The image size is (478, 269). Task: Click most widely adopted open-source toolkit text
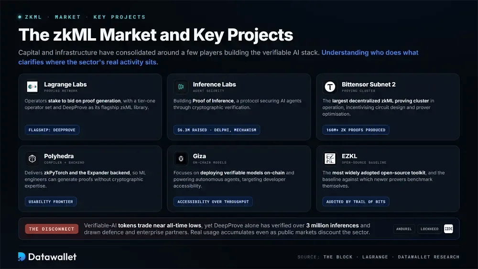click(x=379, y=173)
